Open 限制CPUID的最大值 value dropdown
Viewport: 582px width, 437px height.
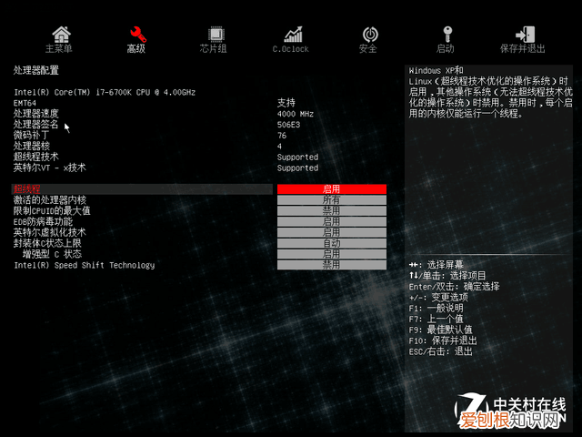pyautogui.click(x=331, y=211)
